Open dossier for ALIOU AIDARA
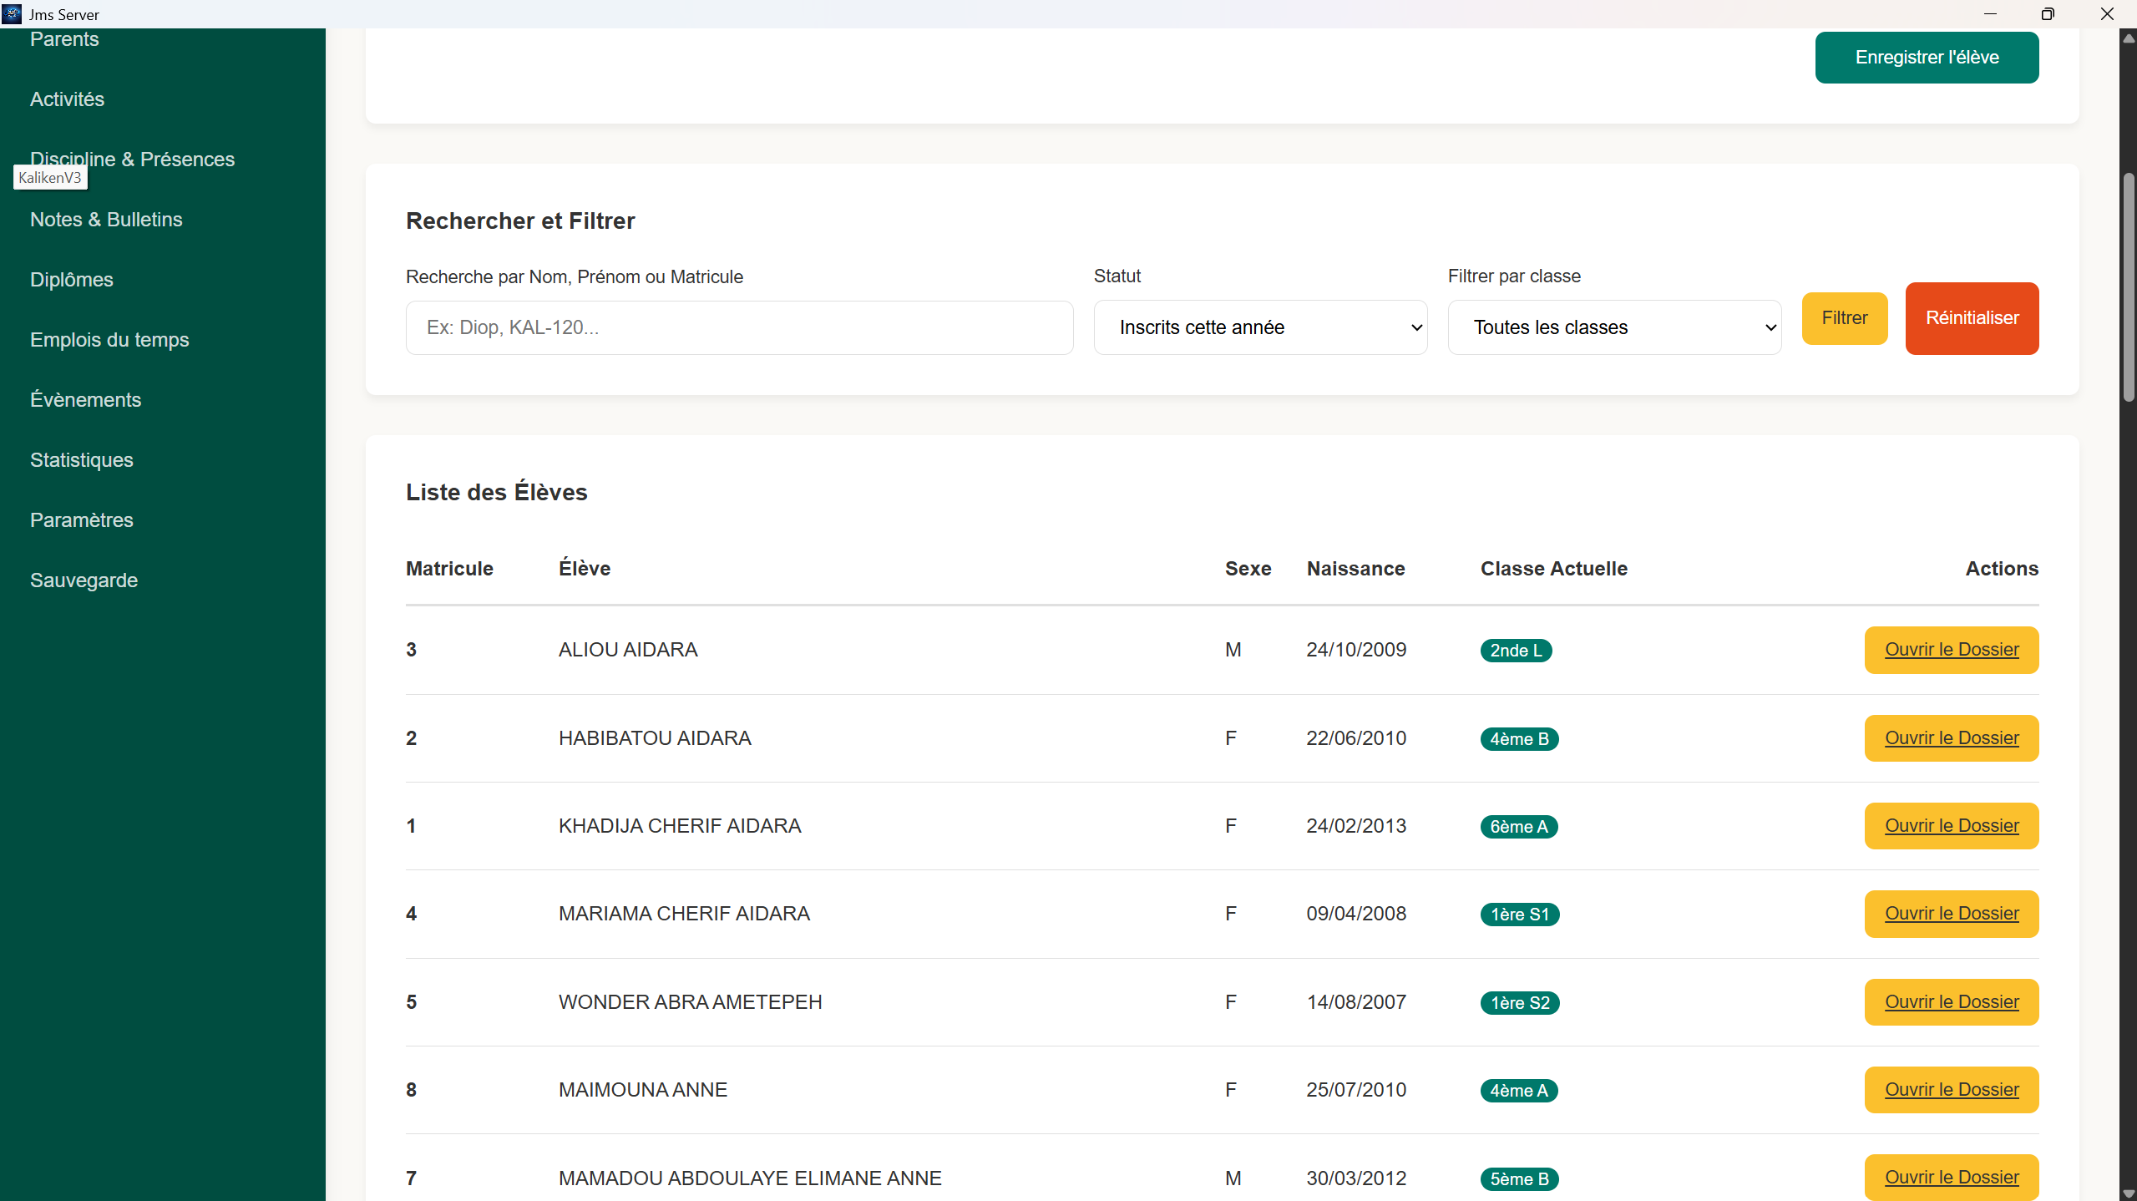This screenshot has width=2137, height=1201. tap(1951, 650)
